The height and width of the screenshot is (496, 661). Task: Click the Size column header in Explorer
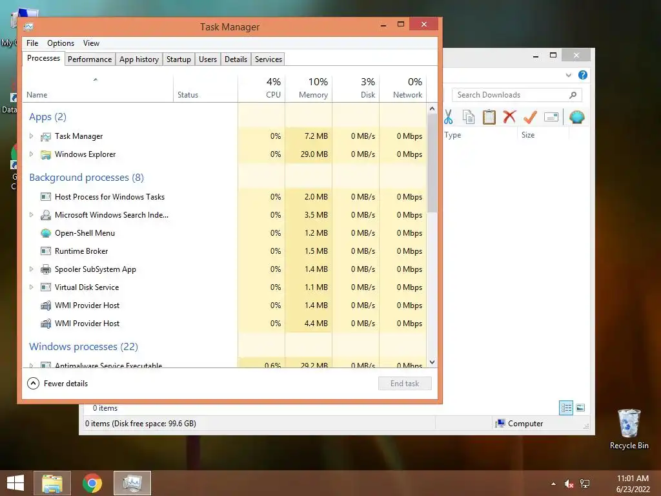point(543,135)
